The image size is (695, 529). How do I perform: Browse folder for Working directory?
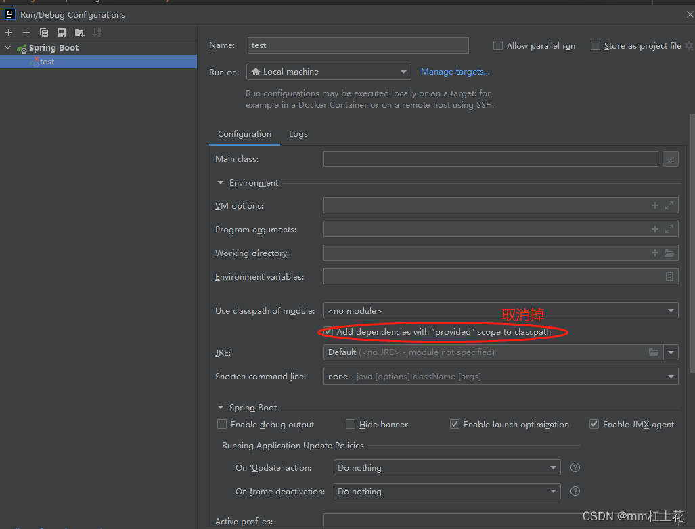pyautogui.click(x=669, y=253)
